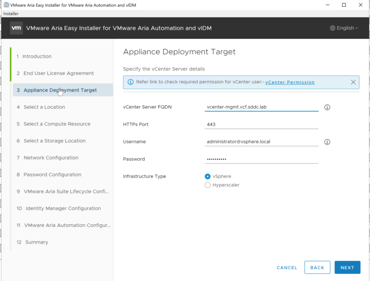
Task: Click info icon beside Username field
Action: click(x=327, y=142)
